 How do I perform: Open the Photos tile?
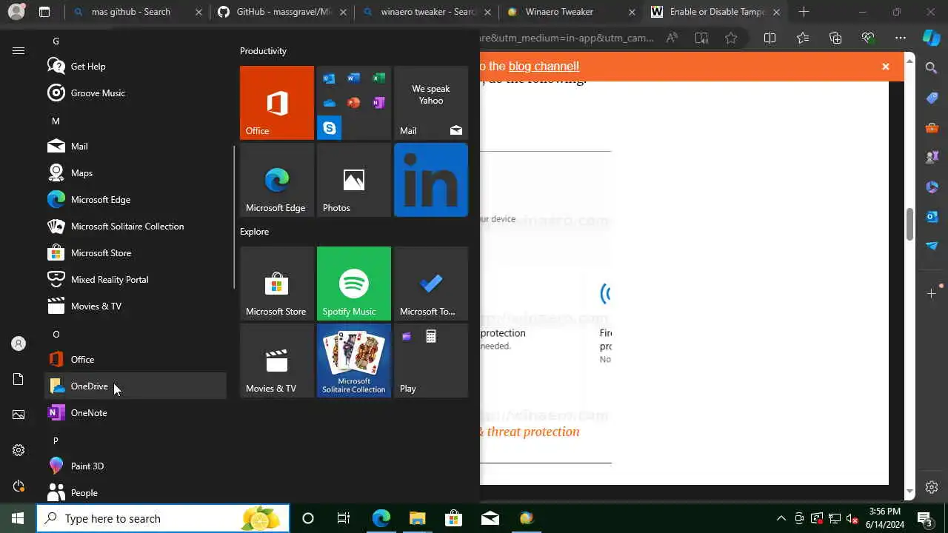point(354,180)
